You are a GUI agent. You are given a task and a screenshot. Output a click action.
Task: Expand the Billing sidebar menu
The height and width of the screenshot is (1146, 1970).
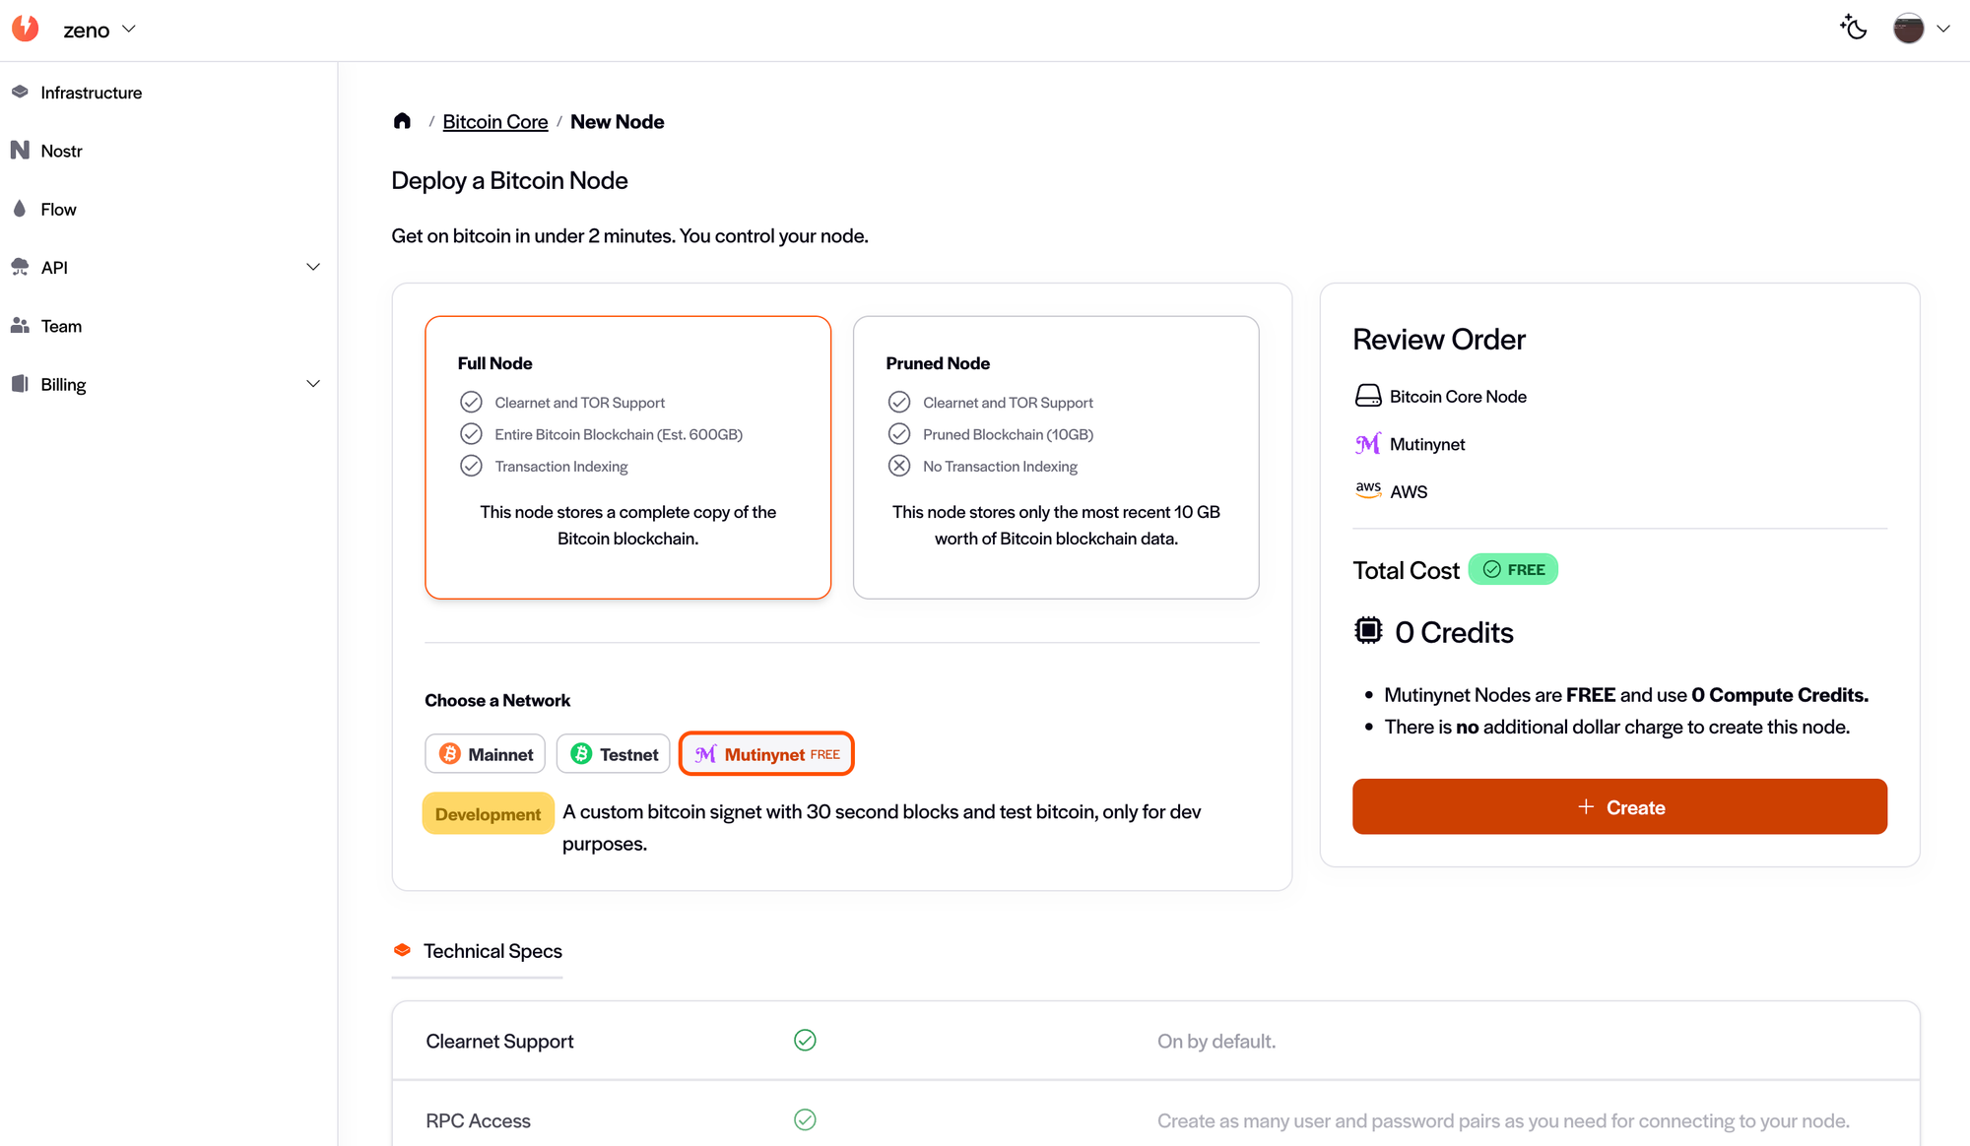tap(313, 384)
